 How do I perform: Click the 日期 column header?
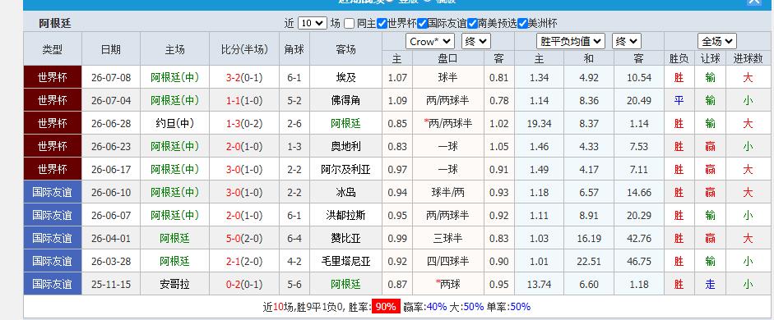click(x=111, y=48)
